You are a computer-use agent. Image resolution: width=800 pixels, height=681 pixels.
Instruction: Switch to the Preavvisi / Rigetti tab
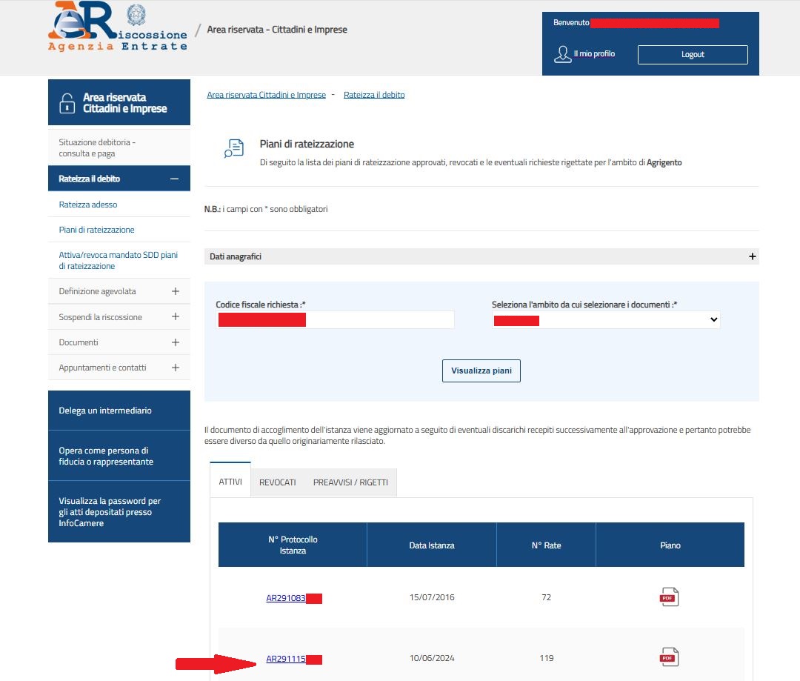coord(350,482)
